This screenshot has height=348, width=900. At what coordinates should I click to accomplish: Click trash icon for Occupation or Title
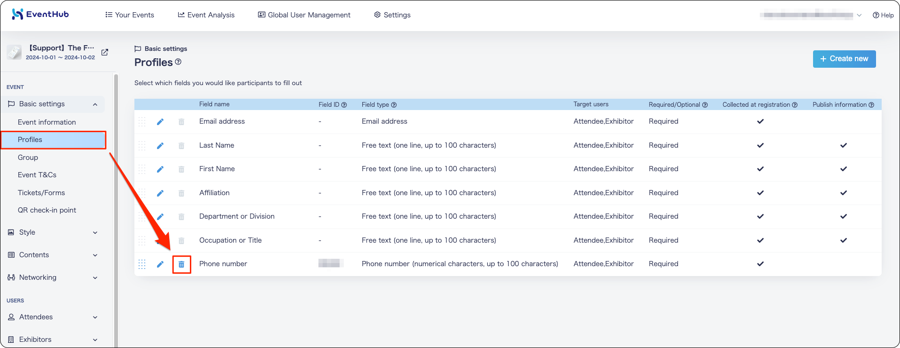(x=181, y=241)
